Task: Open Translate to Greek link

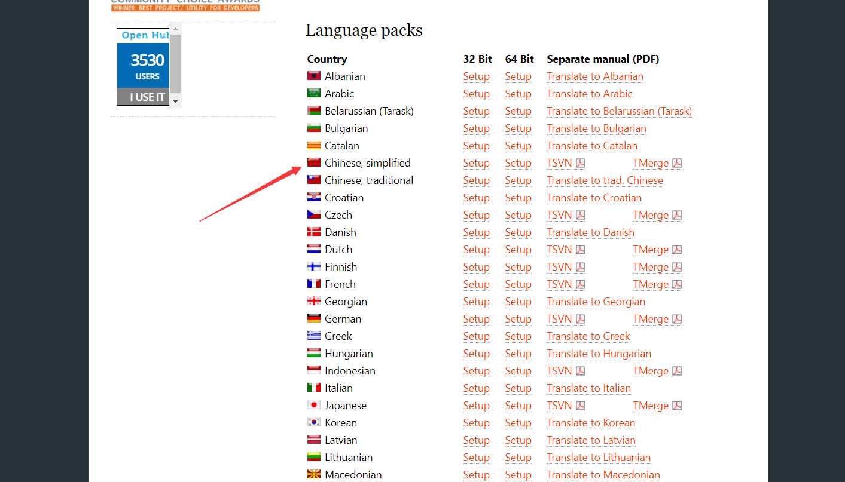Action: point(588,336)
